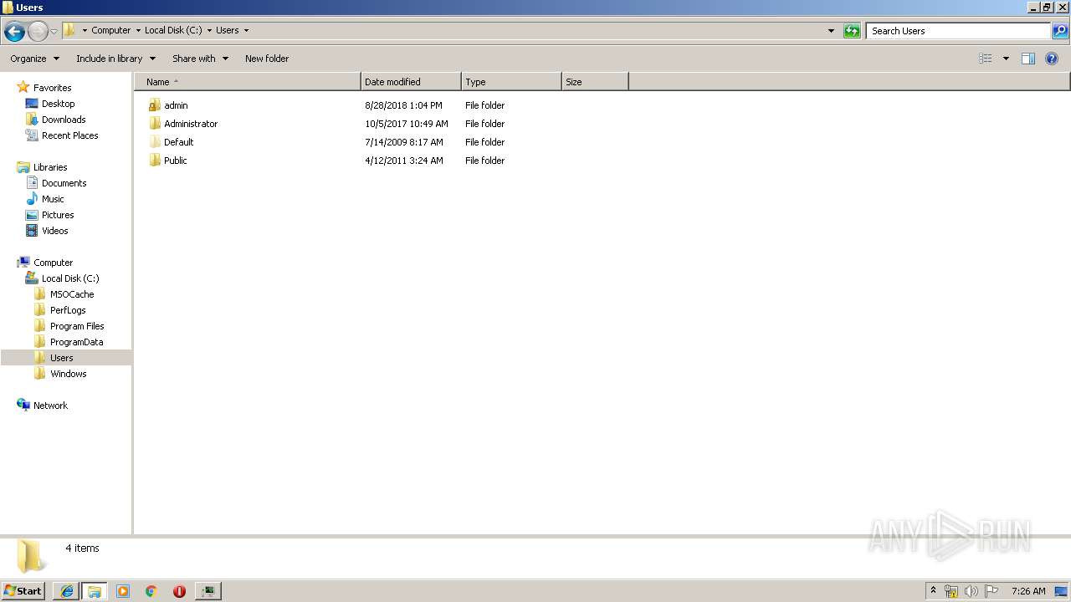Open the MSOCache folder in tree

tap(72, 294)
